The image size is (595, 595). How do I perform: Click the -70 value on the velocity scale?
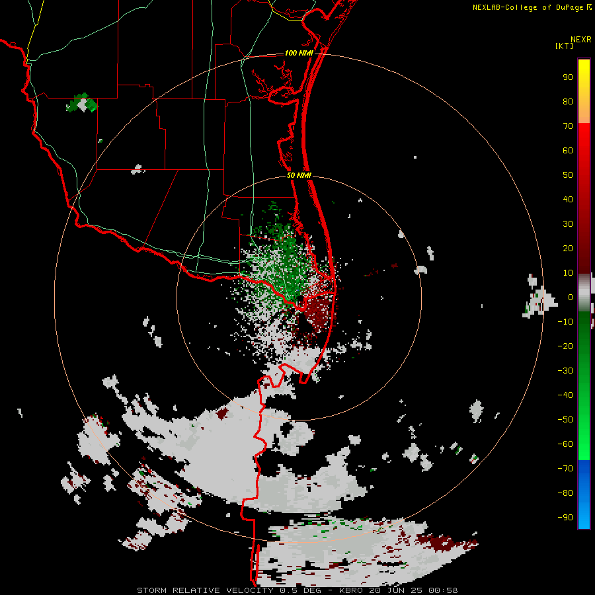(565, 469)
